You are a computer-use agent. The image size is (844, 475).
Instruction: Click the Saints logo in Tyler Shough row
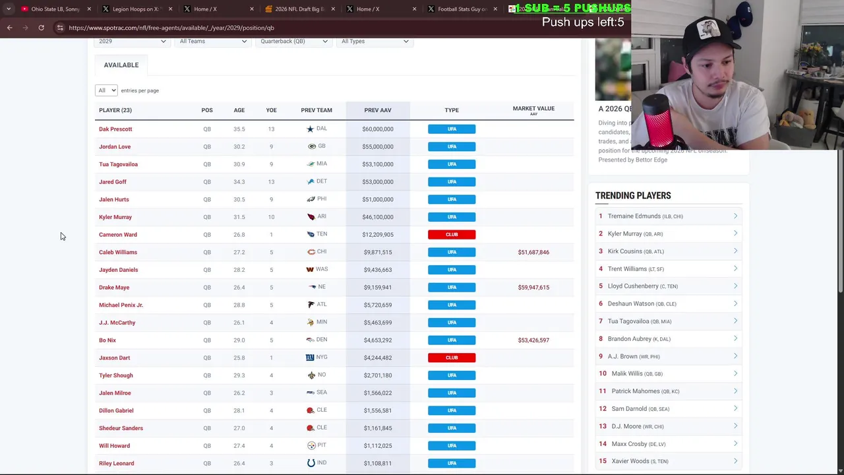pos(311,375)
